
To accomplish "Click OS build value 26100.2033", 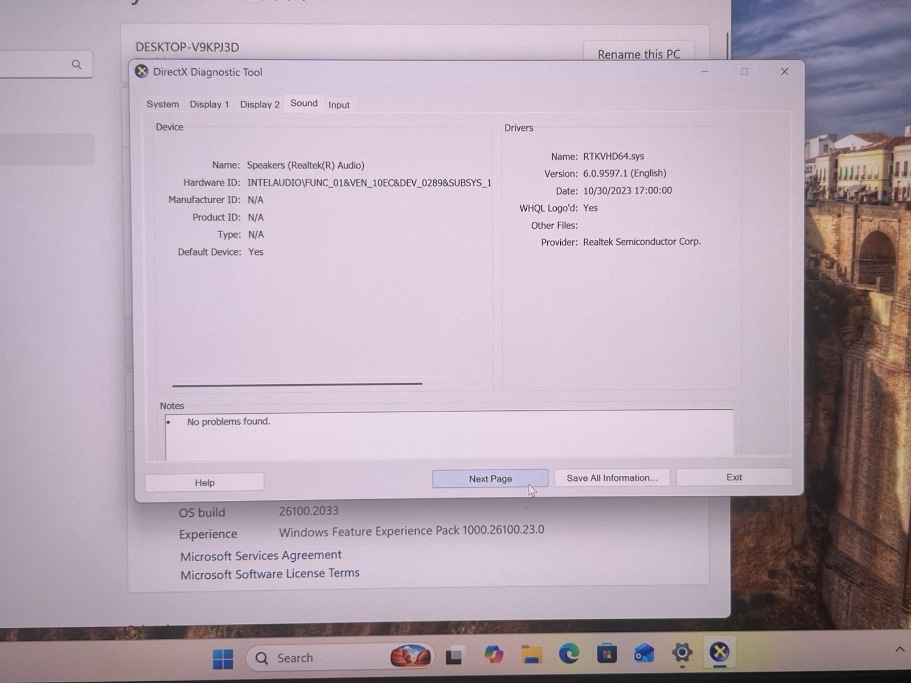I will (309, 511).
